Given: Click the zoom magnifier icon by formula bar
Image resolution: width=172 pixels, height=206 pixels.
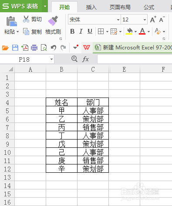Looking at the screenshot, I should click(74, 59).
